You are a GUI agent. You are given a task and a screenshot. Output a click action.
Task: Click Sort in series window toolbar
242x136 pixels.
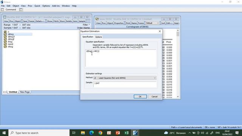(163, 23)
